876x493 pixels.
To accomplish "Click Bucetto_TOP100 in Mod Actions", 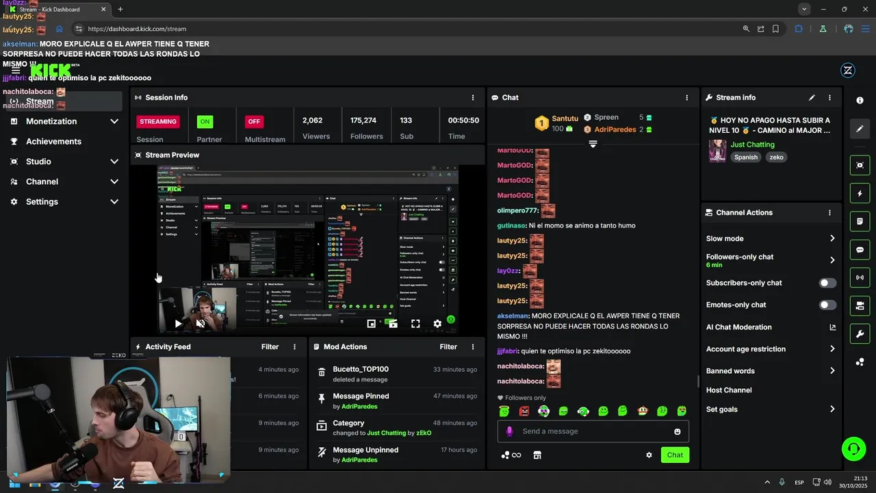I will click(361, 369).
